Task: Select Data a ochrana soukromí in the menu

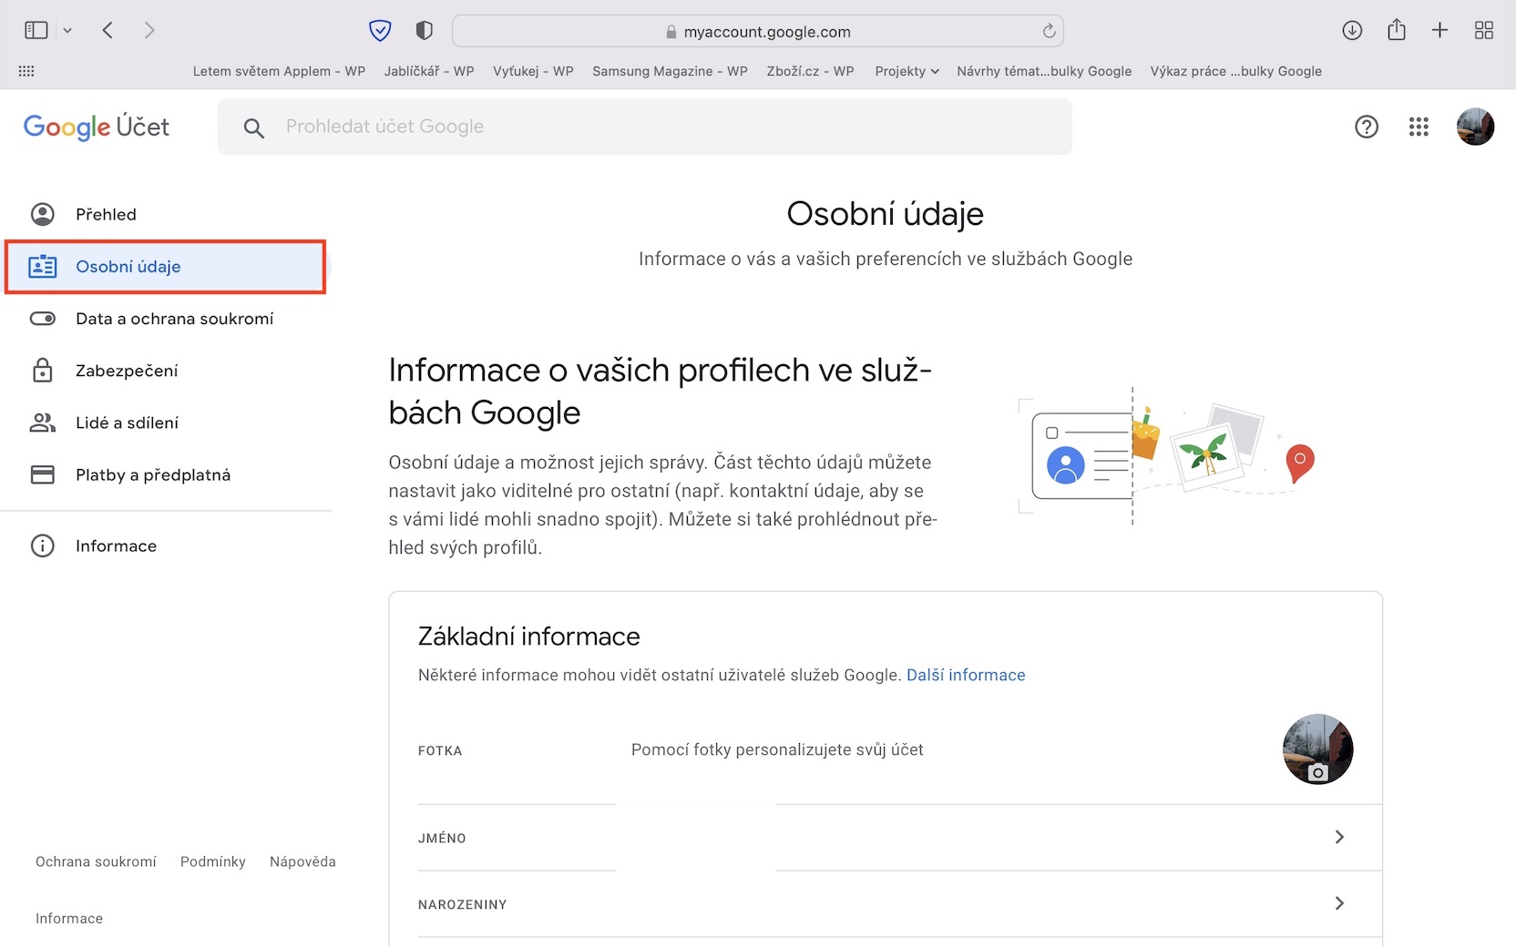Action: 166,319
